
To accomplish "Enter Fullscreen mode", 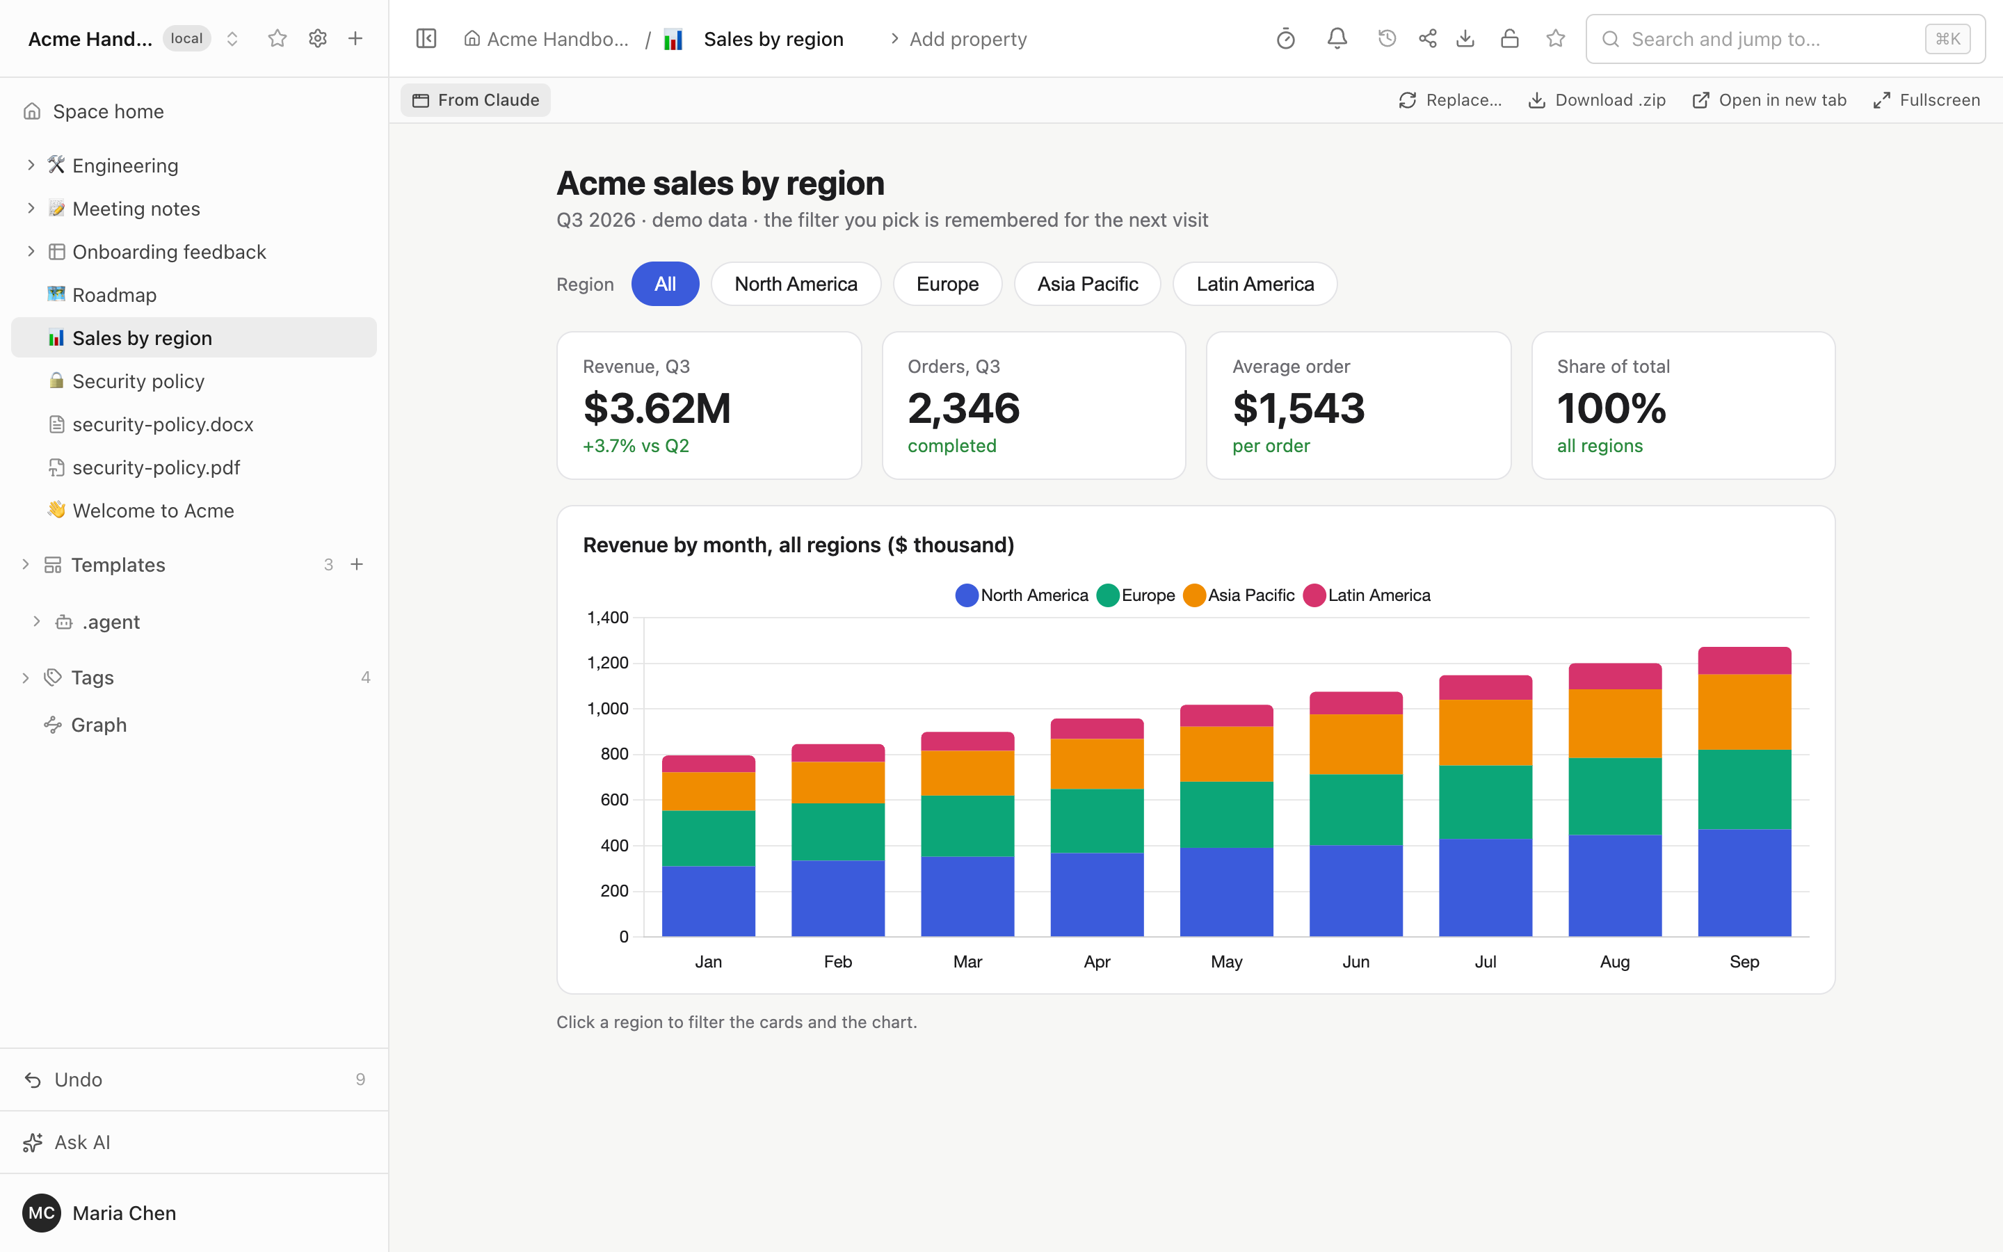I will [x=1927, y=100].
